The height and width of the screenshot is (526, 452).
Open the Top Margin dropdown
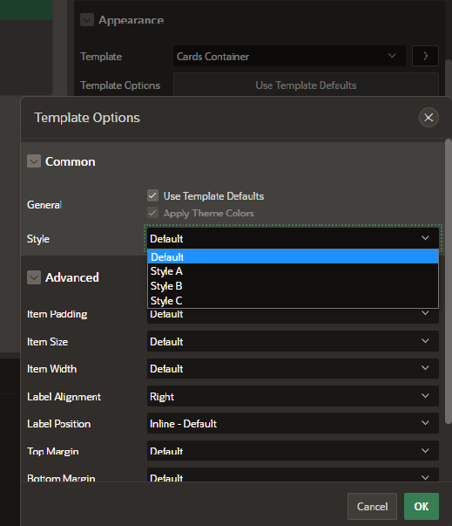293,451
